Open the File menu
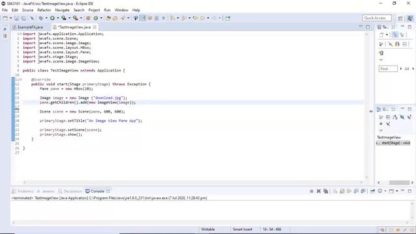The width and height of the screenshot is (416, 234). (5, 10)
